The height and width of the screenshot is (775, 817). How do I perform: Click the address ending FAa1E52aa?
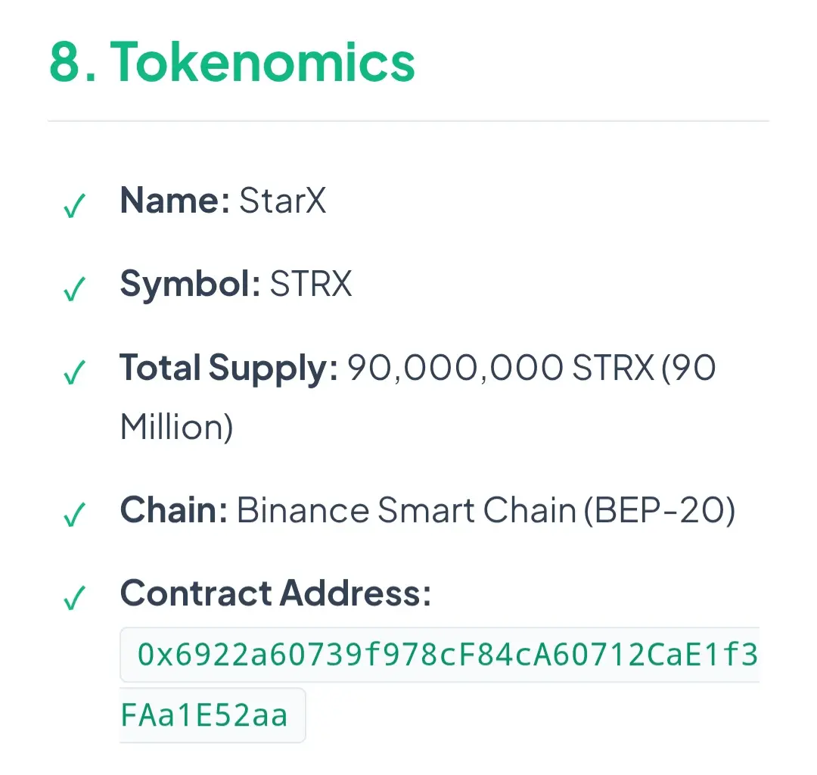click(x=205, y=714)
